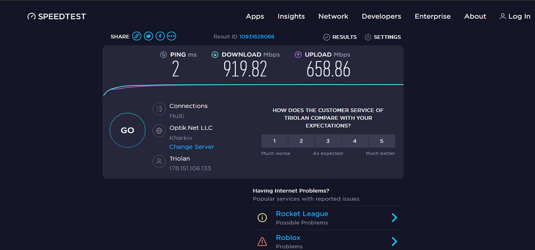Open the Rocket League status link
This screenshot has width=535, height=250.
point(302,214)
